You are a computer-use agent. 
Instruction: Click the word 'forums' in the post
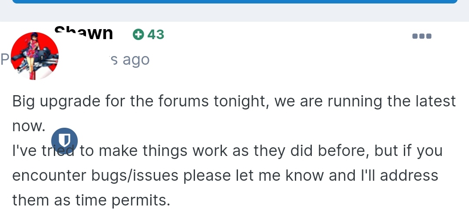[x=183, y=101]
